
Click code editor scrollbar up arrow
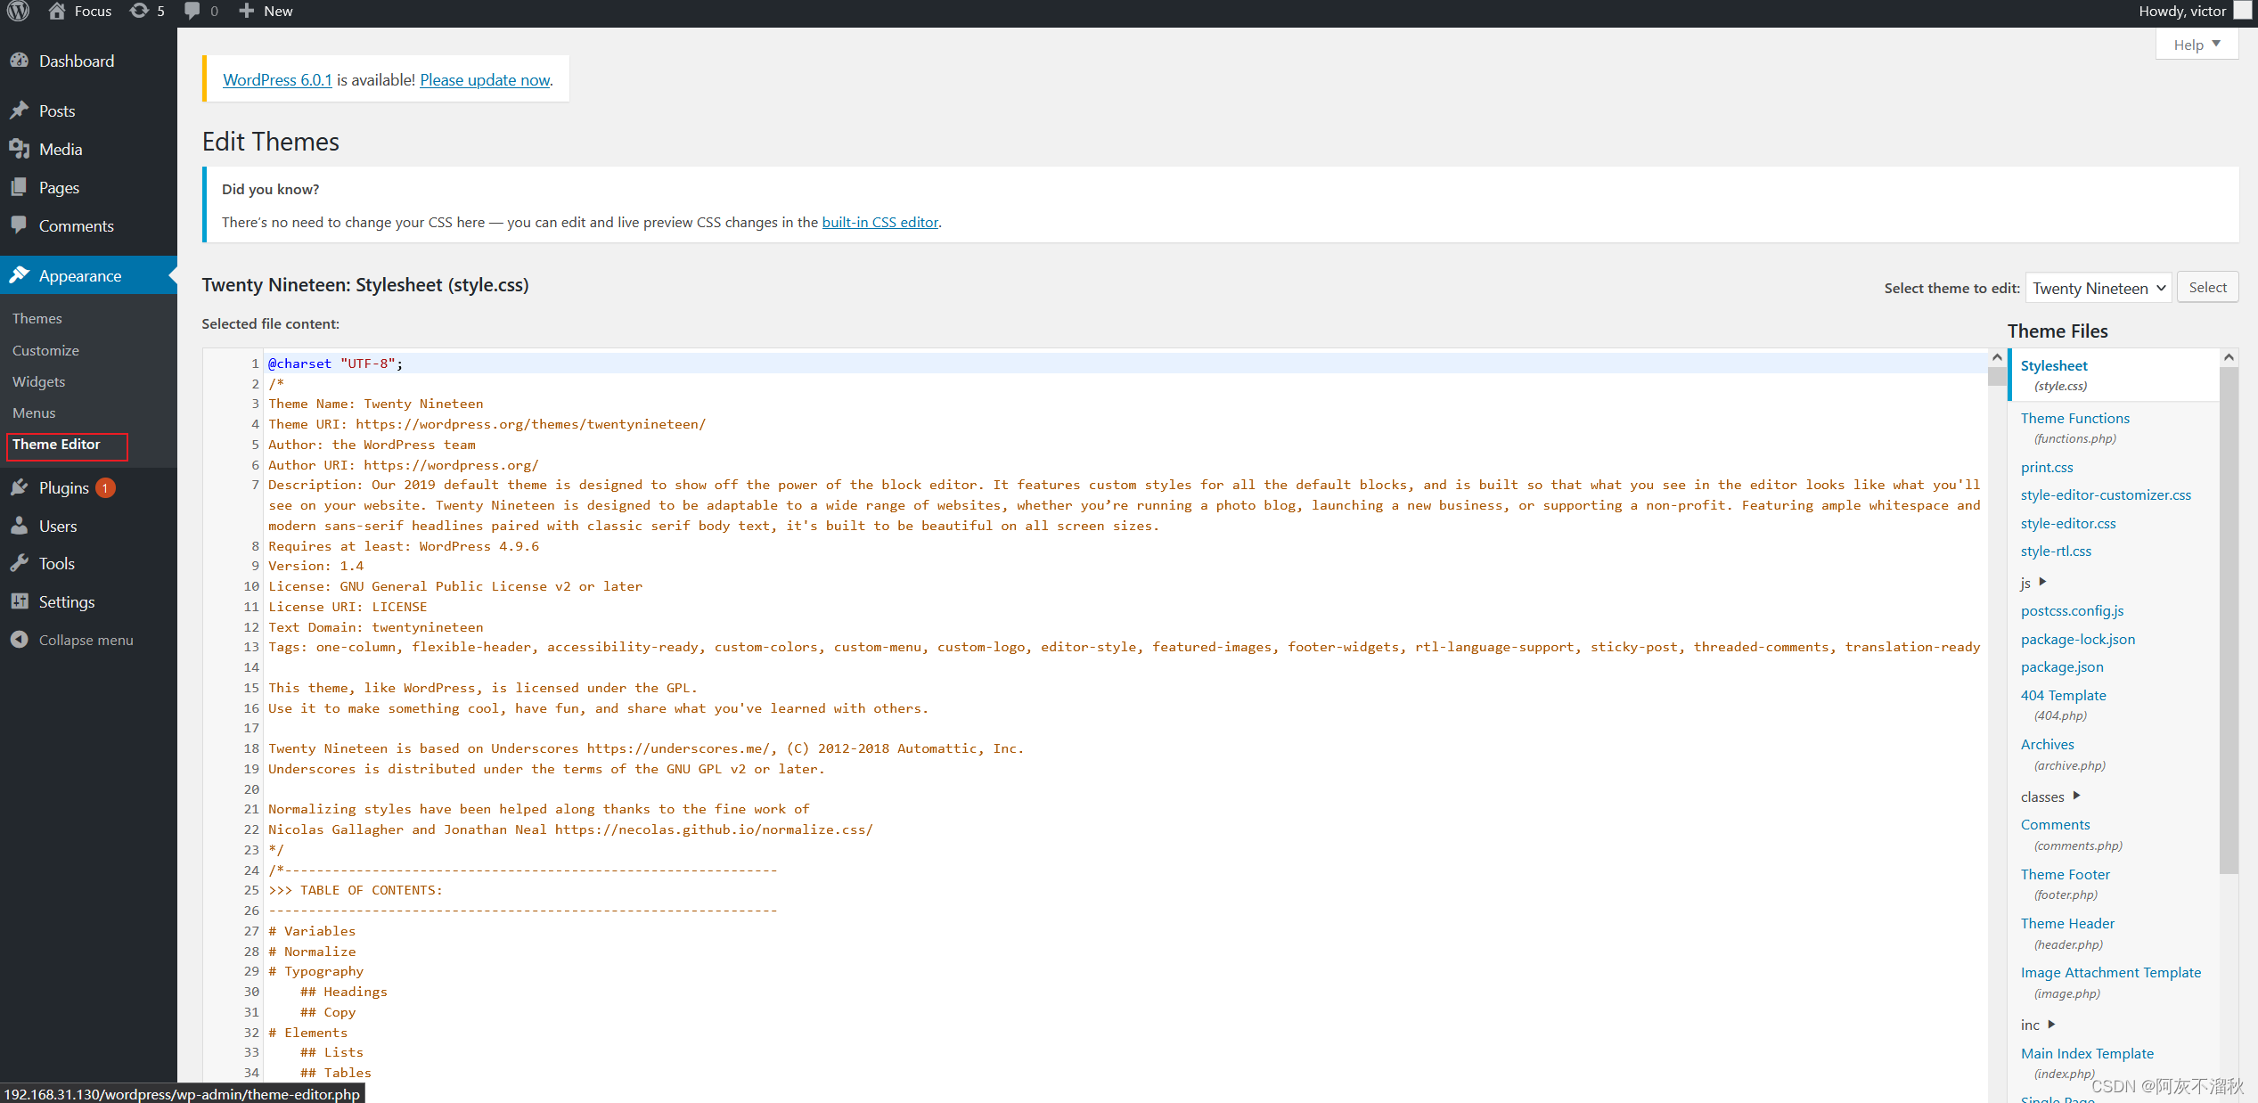[x=1997, y=358]
